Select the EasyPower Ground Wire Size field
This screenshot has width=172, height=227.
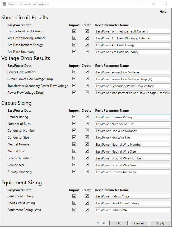(133, 165)
